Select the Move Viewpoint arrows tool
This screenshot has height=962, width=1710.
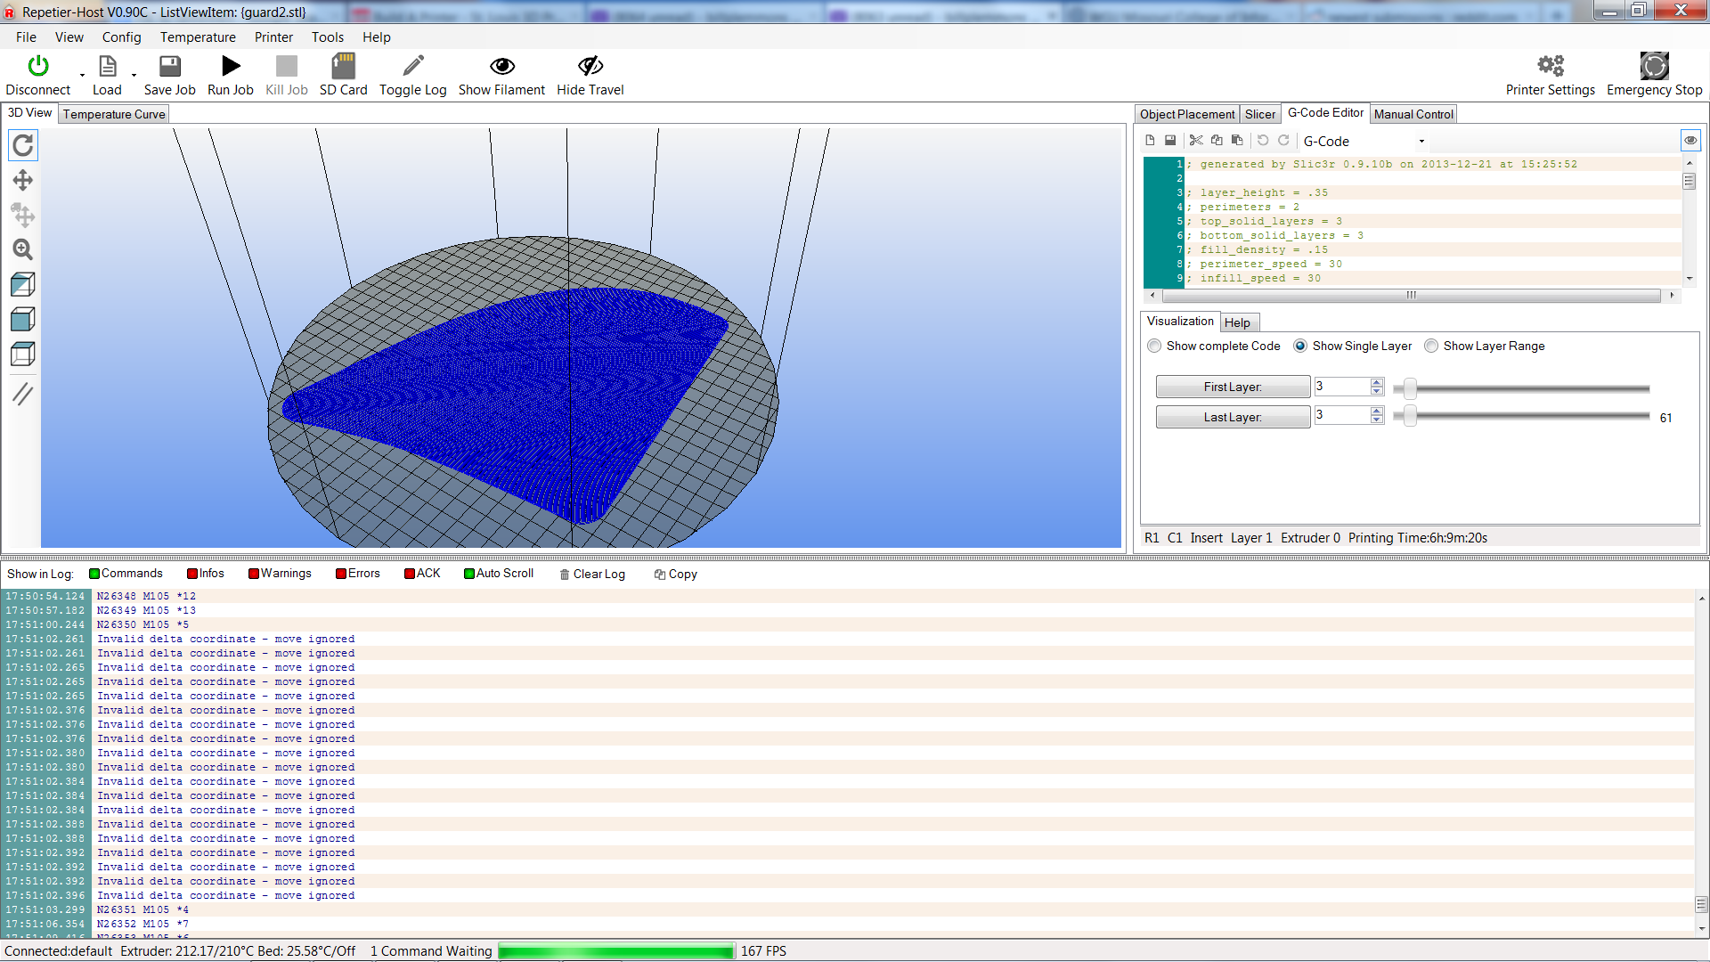23,181
